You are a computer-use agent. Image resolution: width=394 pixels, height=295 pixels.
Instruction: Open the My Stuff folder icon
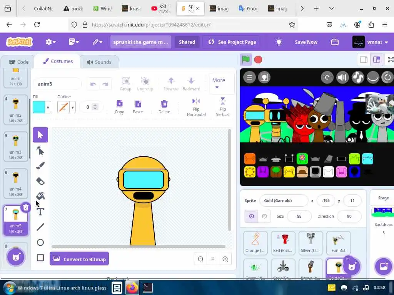pyautogui.click(x=335, y=42)
